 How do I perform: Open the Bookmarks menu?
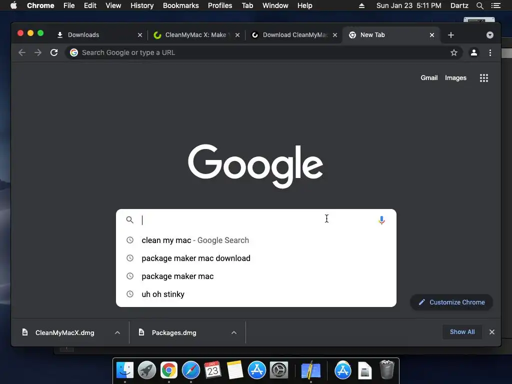pos(181,5)
